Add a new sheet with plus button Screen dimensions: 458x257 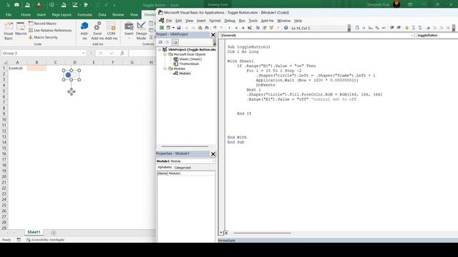54,233
